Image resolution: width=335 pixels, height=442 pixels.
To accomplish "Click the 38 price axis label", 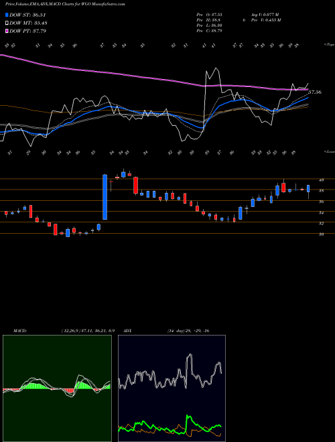I will (x=321, y=191).
